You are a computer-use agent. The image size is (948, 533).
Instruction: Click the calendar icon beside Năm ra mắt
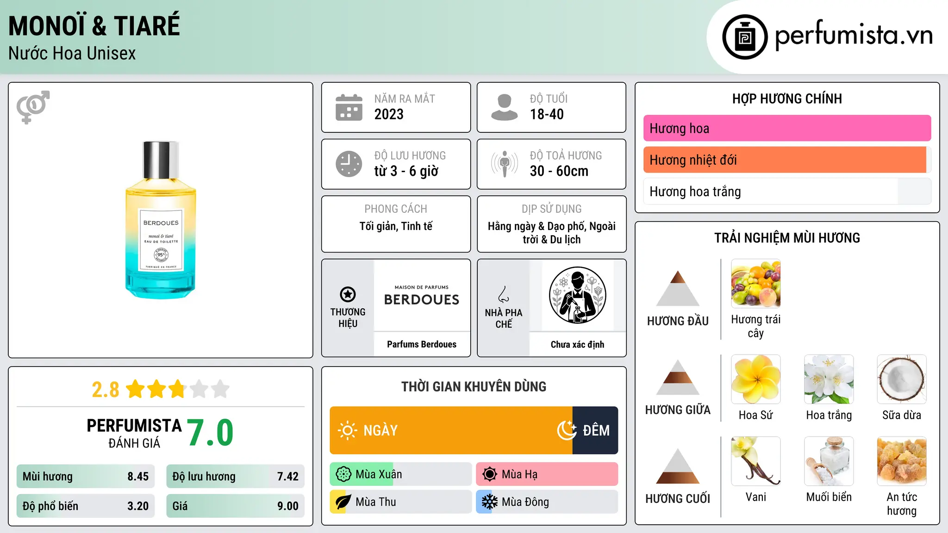tap(349, 107)
